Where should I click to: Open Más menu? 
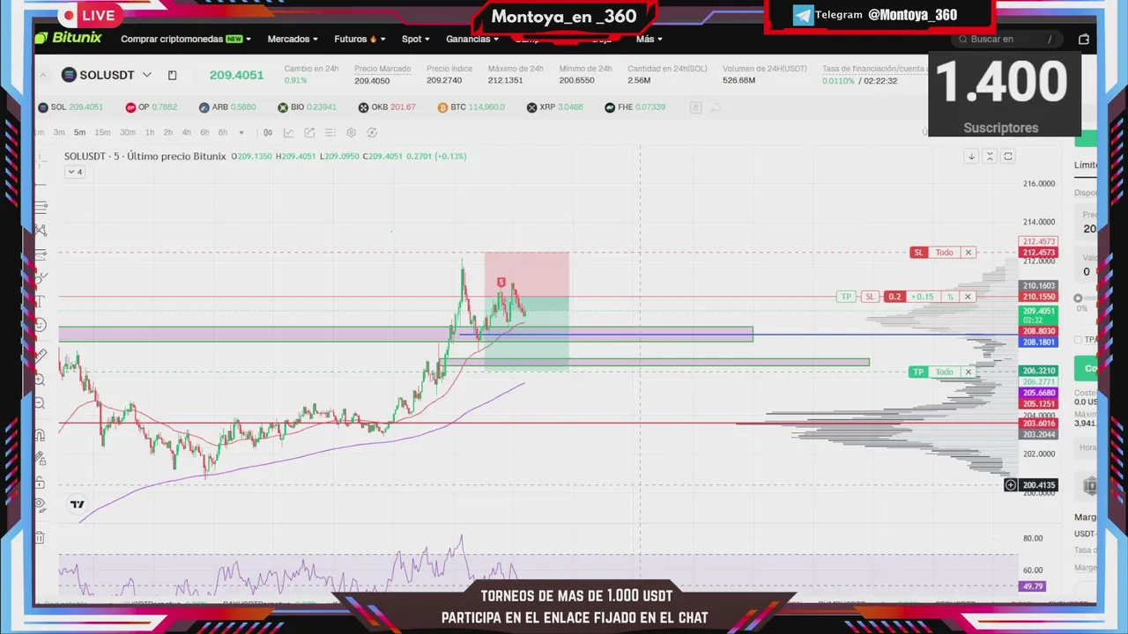point(649,39)
